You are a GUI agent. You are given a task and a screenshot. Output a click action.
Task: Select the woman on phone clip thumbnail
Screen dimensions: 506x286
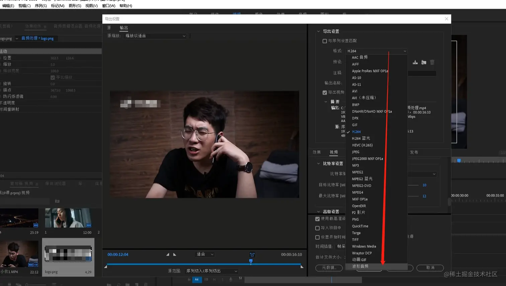68,218
